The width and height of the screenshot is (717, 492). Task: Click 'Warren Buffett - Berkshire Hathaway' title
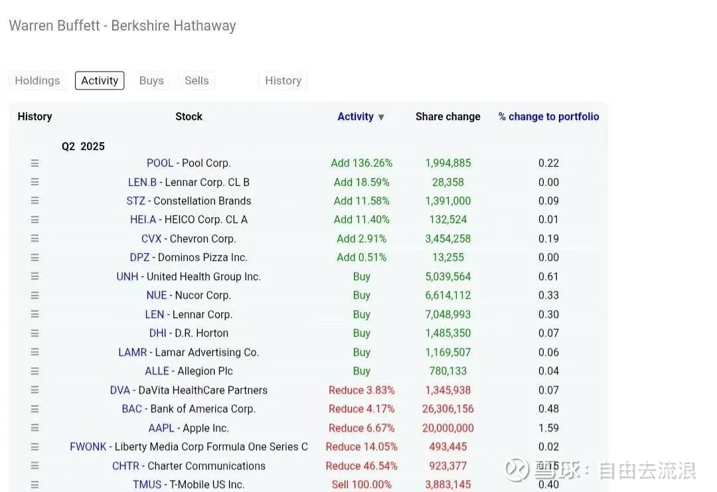(x=123, y=26)
